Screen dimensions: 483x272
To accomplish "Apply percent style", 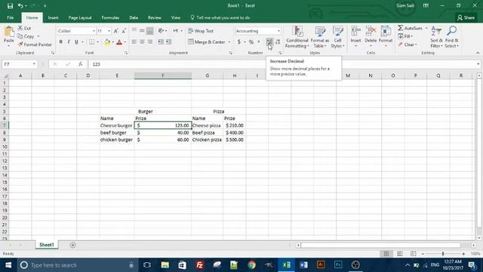I will (251, 42).
